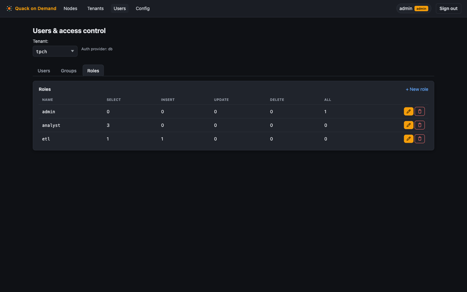Delete the admin role with trash icon
The height and width of the screenshot is (292, 467).
(x=420, y=111)
